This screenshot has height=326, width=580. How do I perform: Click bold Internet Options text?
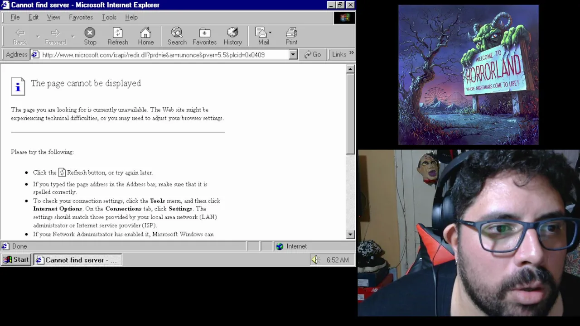58,209
